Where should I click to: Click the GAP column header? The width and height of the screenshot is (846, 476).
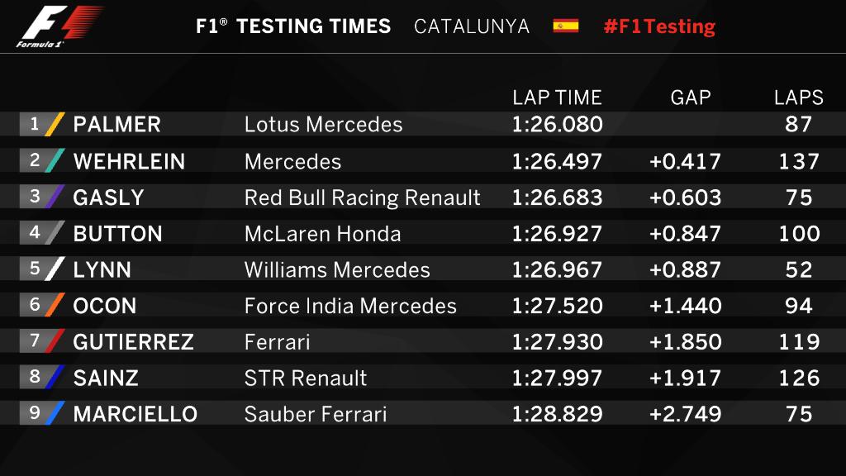(x=691, y=98)
